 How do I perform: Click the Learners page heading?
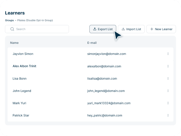(x=15, y=13)
